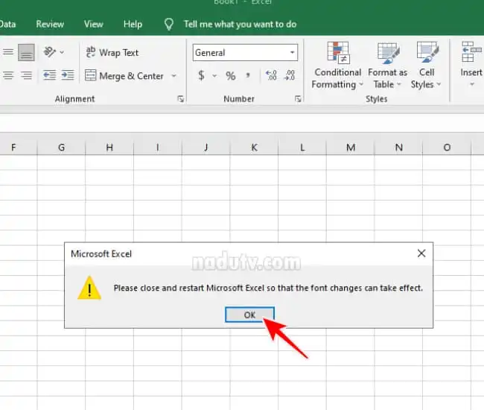Viewport: 484px width, 410px height.
Task: Select column H header
Action: click(x=109, y=148)
